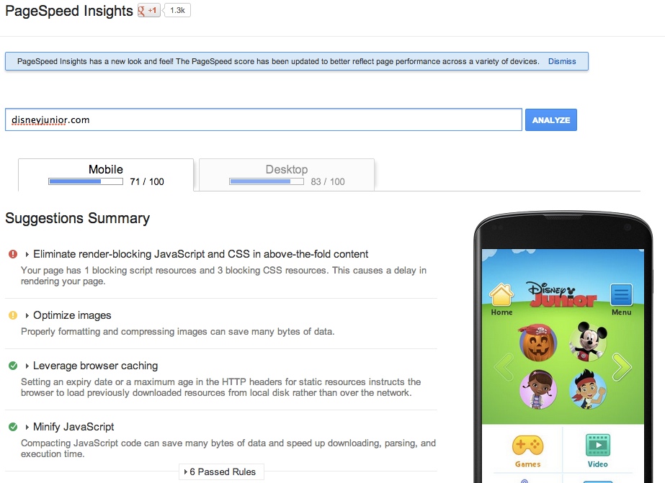Click the PageSpeed Insights title
665x483 pixels.
[x=69, y=11]
